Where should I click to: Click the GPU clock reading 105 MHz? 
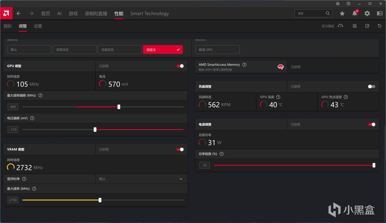pyautogui.click(x=28, y=84)
